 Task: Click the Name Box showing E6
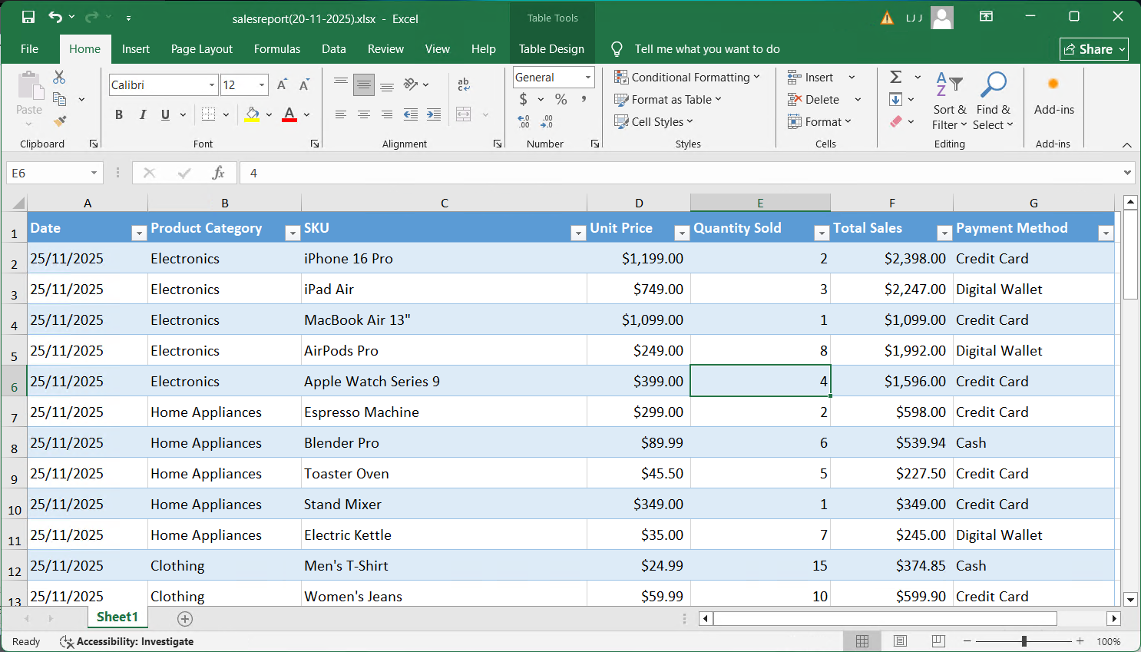[x=48, y=173]
